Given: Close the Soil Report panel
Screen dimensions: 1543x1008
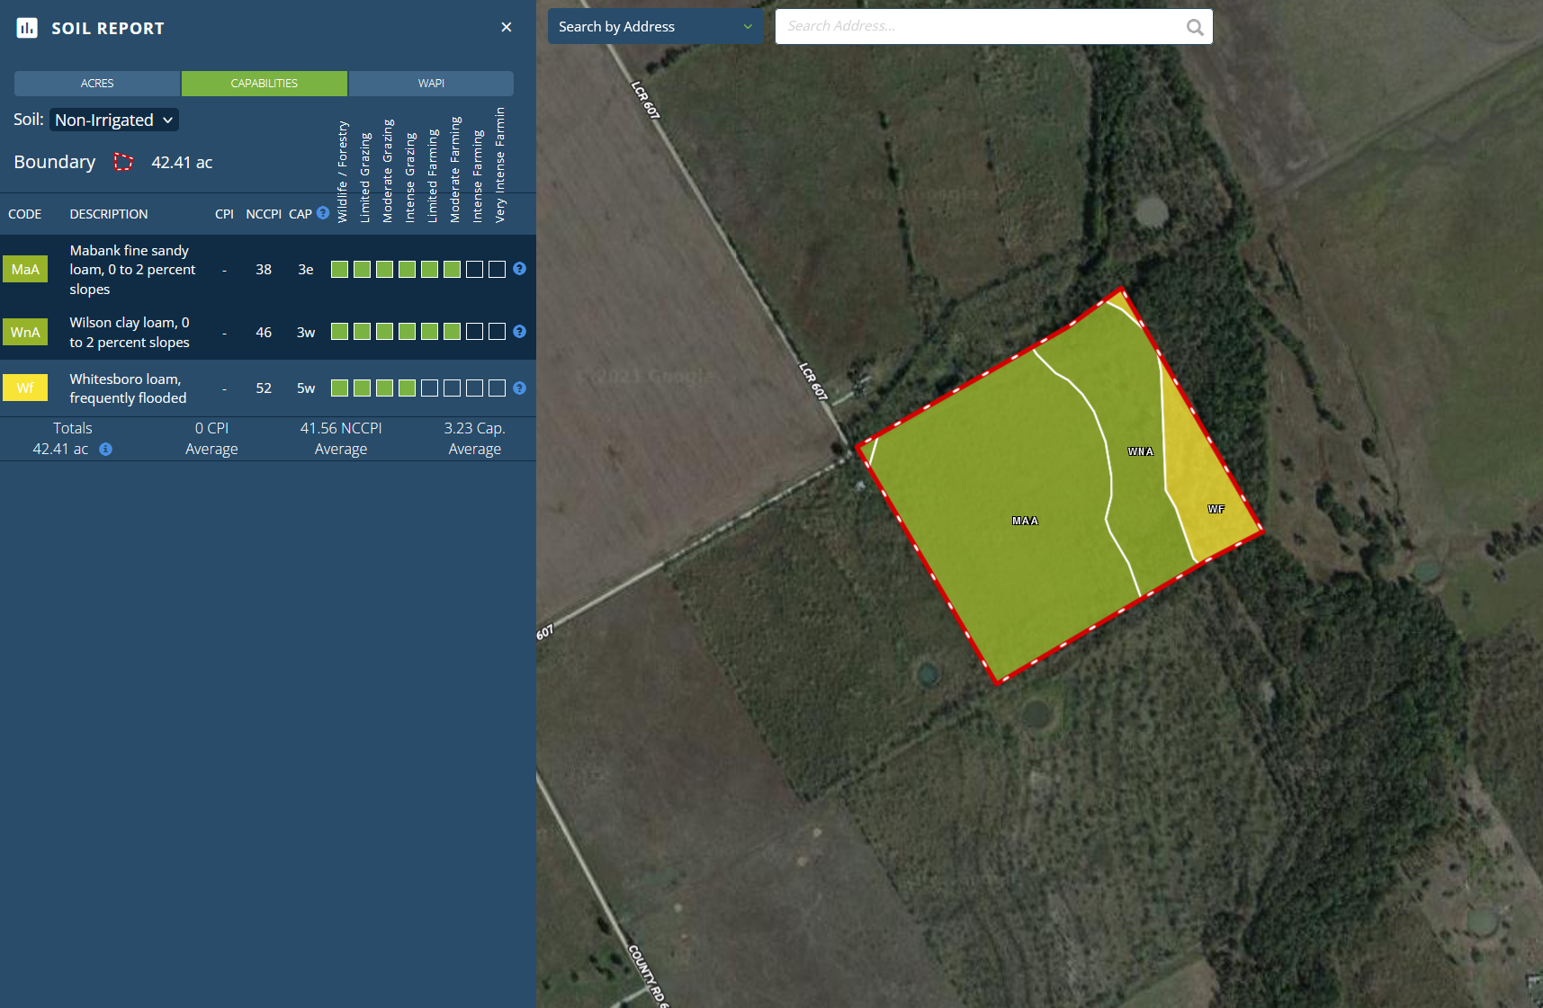Looking at the screenshot, I should [x=507, y=27].
